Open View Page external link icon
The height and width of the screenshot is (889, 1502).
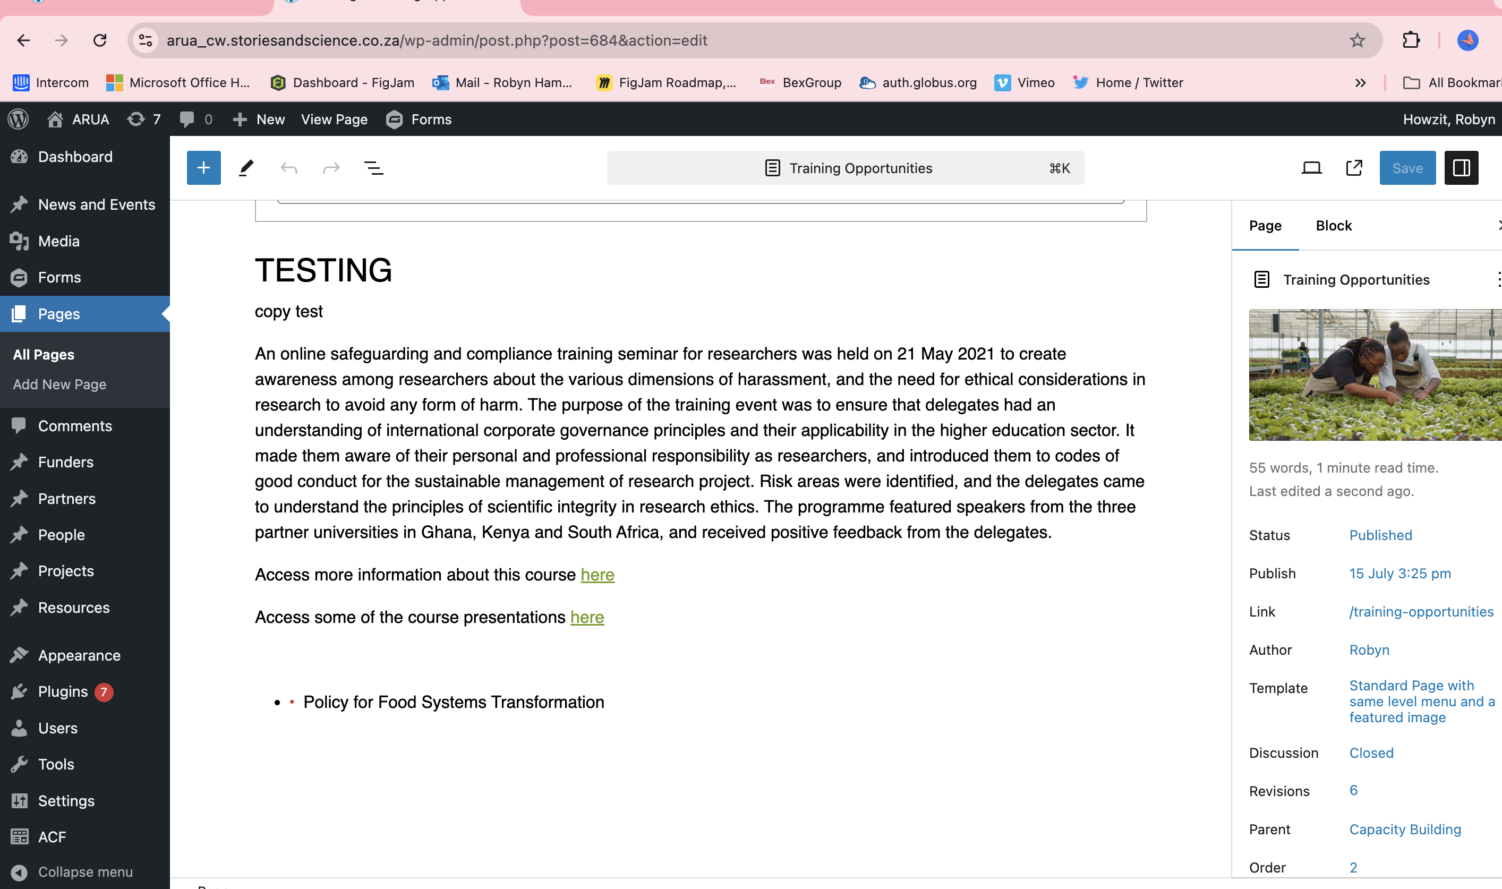click(x=1354, y=168)
